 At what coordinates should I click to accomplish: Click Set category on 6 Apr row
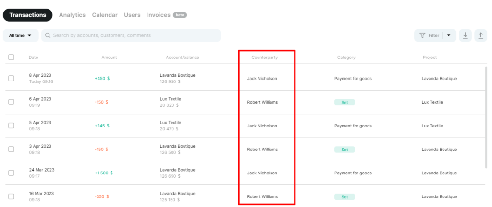pos(344,102)
